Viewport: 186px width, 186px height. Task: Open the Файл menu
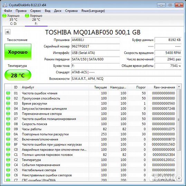tap(8, 11)
